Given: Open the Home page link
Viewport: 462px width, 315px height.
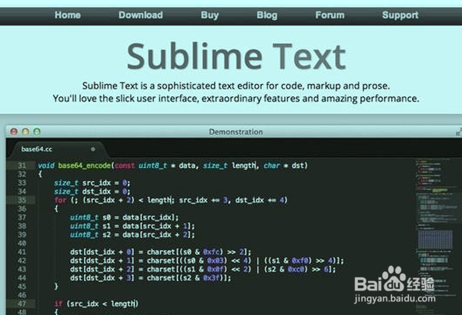Looking at the screenshot, I should tap(68, 15).
